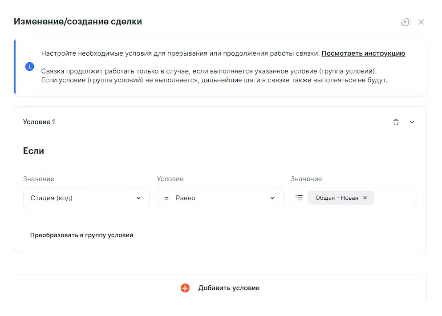The image size is (442, 316).
Task: Close the Изменение/создание сделки dialog
Action: coord(421,22)
